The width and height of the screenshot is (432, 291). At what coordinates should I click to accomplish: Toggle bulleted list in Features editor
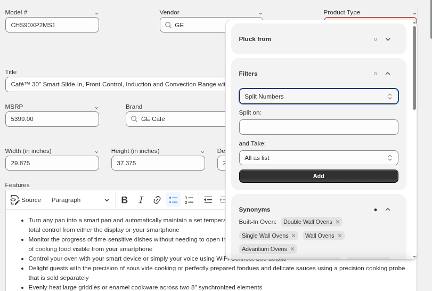click(173, 200)
